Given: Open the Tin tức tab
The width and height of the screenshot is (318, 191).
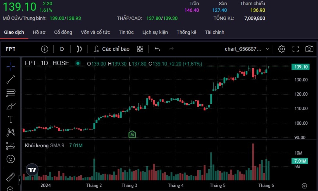Looking at the screenshot, I should (126, 32).
